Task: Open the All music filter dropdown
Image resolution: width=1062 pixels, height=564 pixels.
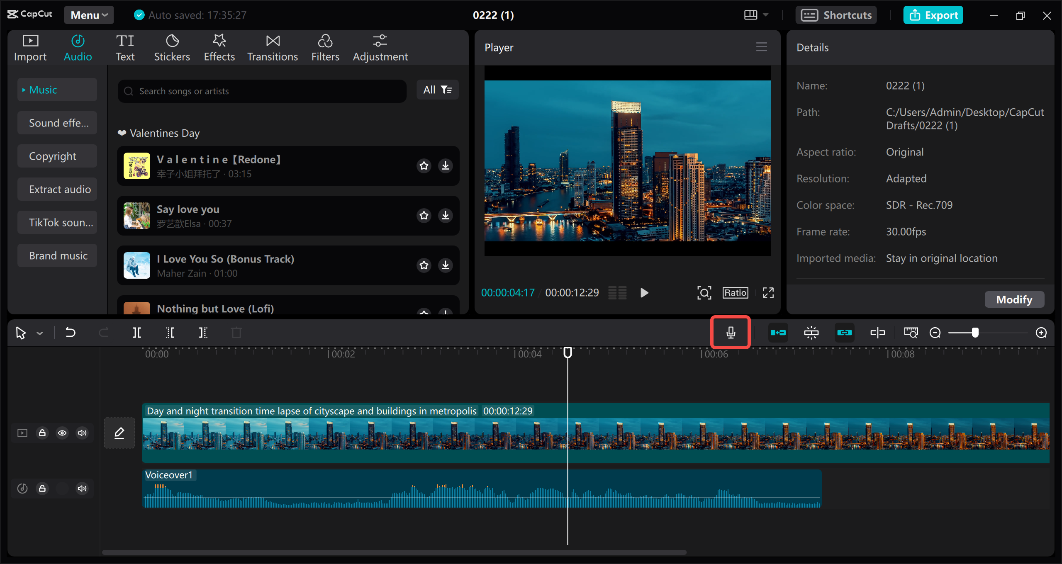Action: 437,89
